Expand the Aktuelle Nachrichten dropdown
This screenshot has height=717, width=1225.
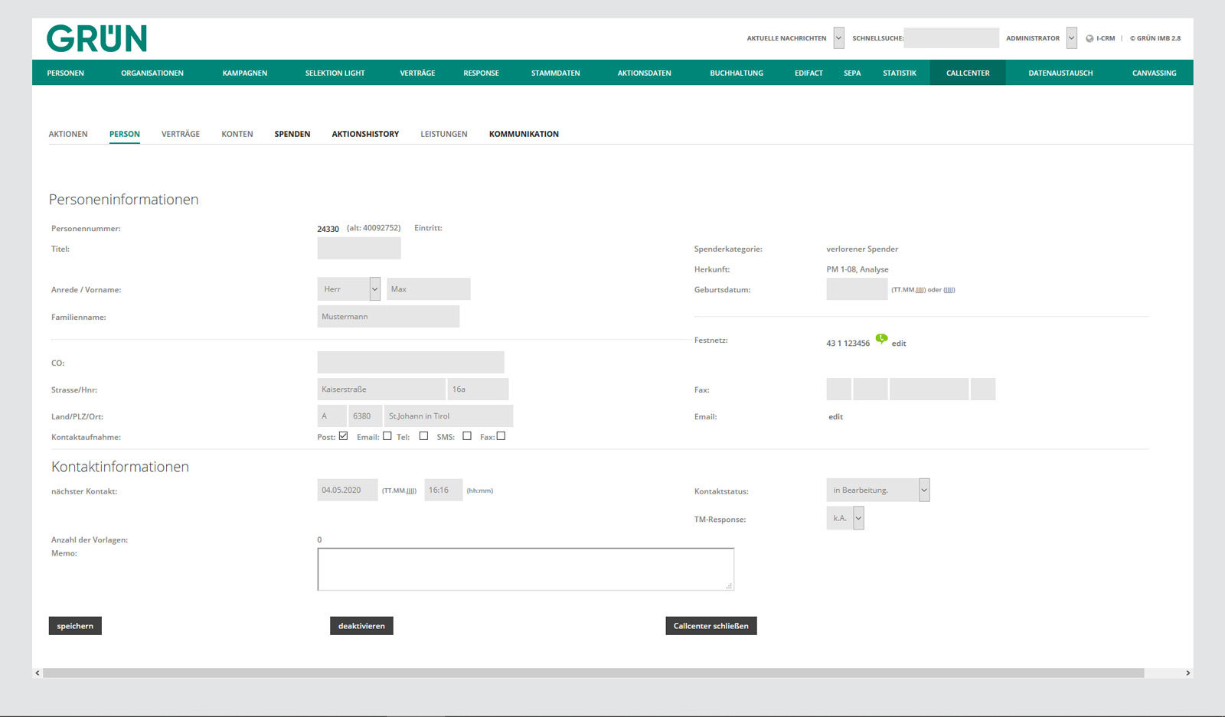tap(838, 37)
